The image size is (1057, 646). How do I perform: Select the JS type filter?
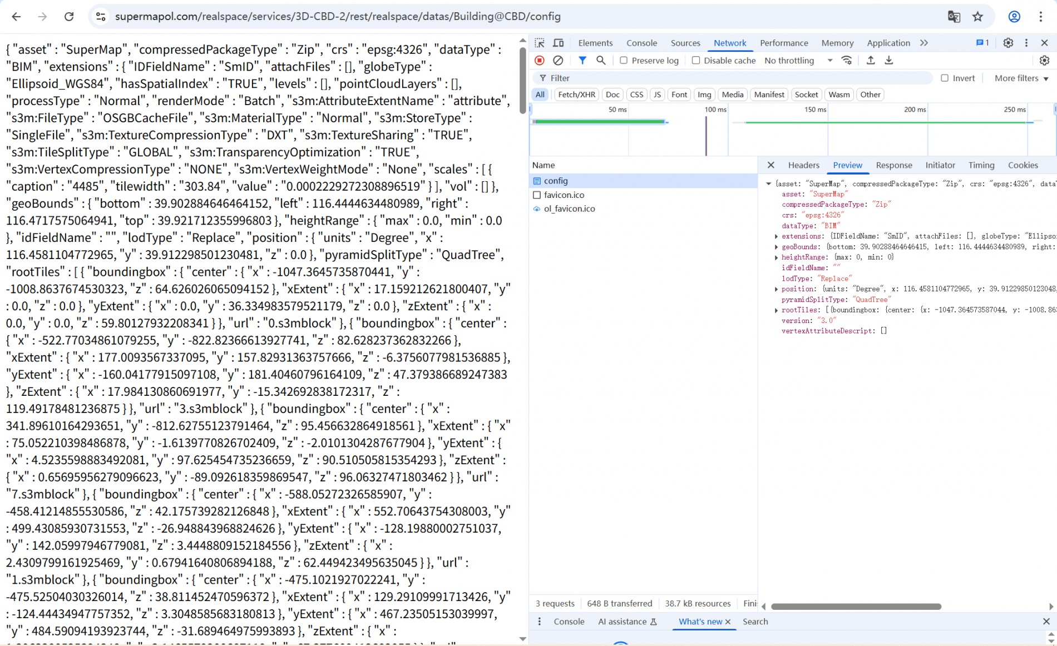pyautogui.click(x=657, y=95)
